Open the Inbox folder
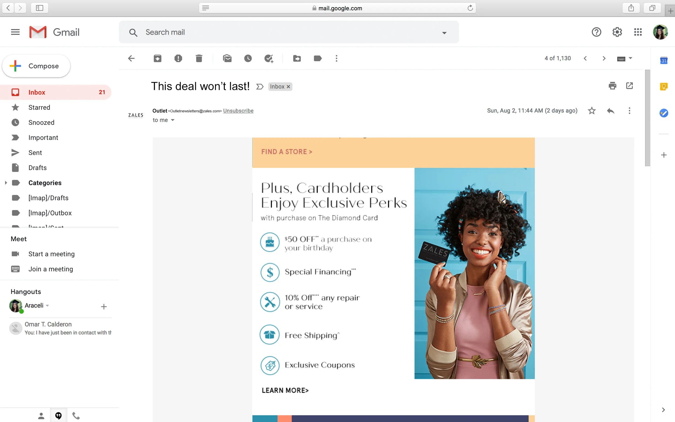Viewport: 675px width, 422px height. coord(56,92)
